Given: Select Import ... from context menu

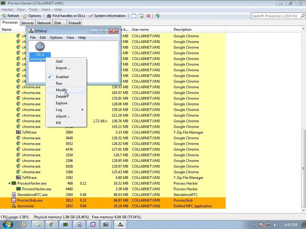Looking at the screenshot, I should pos(66,68).
